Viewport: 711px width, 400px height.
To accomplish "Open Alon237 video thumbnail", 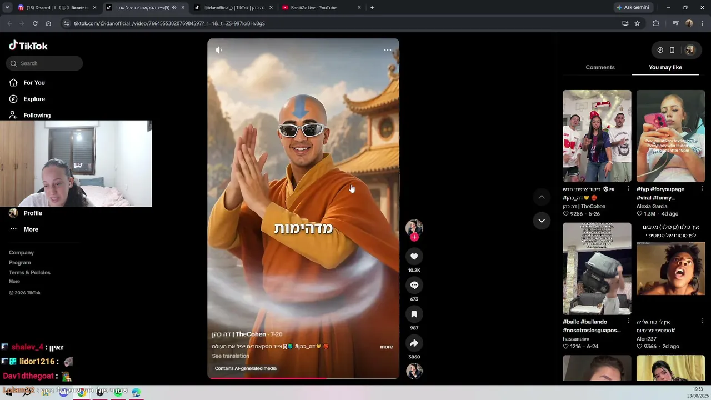I will (x=670, y=269).
